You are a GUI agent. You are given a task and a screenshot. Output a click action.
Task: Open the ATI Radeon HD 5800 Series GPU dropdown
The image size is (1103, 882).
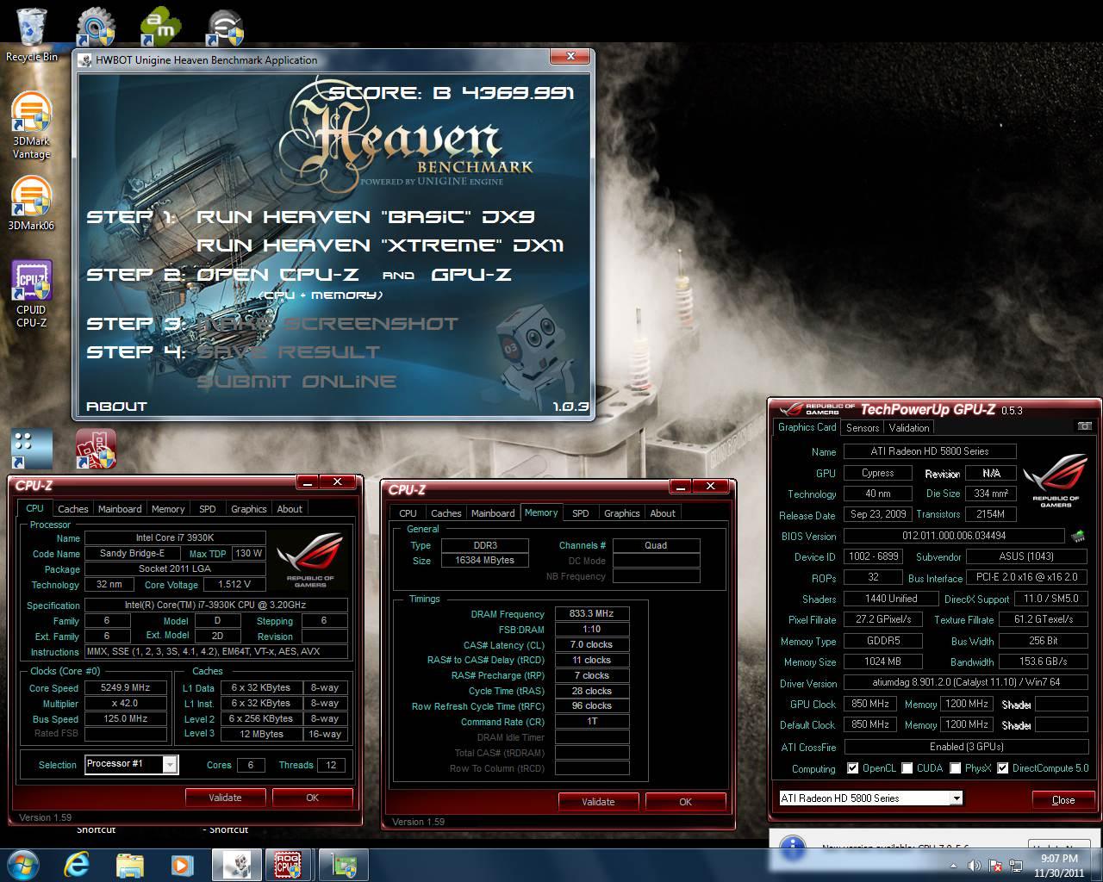pyautogui.click(x=870, y=798)
